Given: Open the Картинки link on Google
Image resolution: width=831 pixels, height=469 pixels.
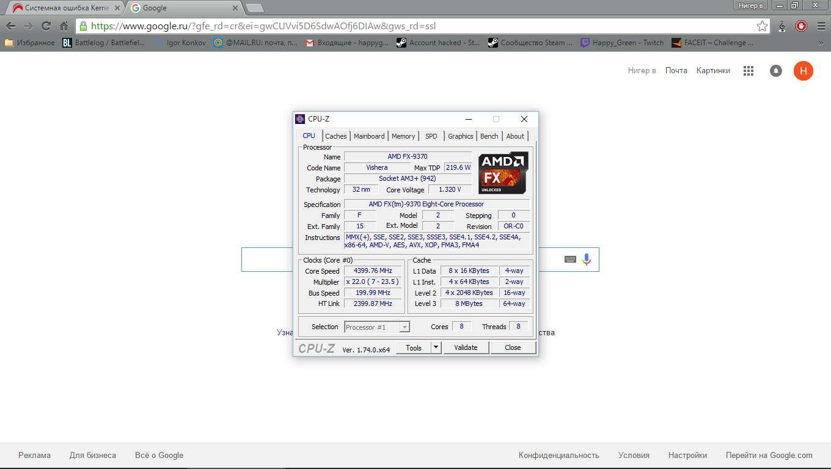Looking at the screenshot, I should pyautogui.click(x=713, y=71).
